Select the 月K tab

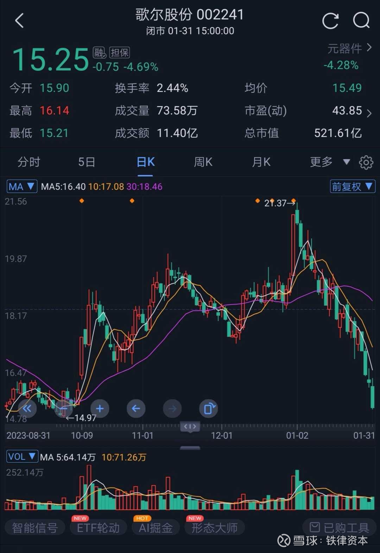coord(261,162)
